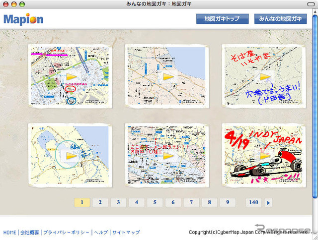The width and height of the screenshot is (318, 240).
Task: Open the サイトマップ footer link
Action: [x=126, y=233]
